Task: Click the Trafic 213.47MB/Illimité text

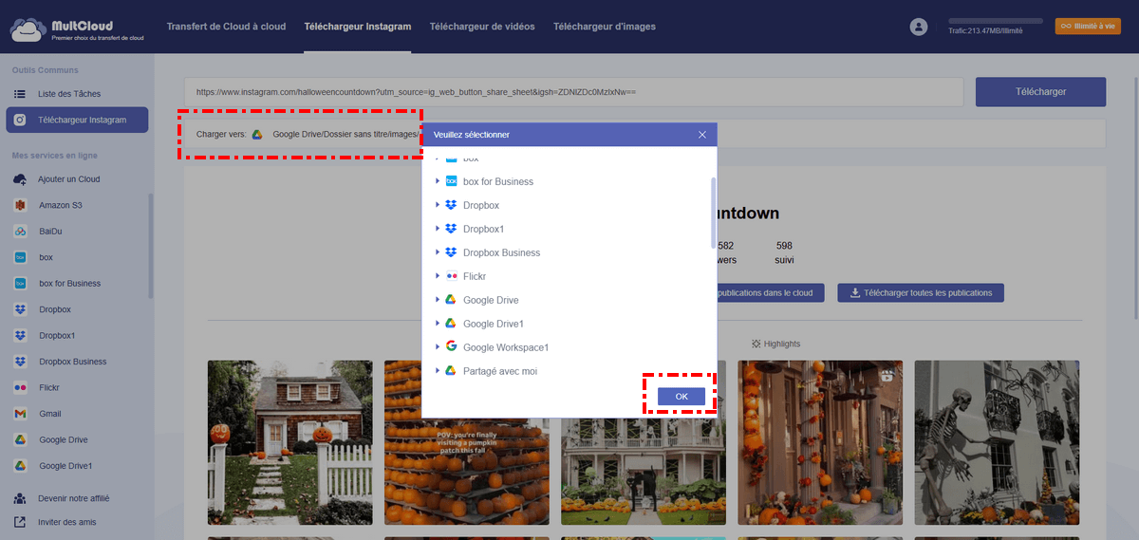Action: point(985,31)
